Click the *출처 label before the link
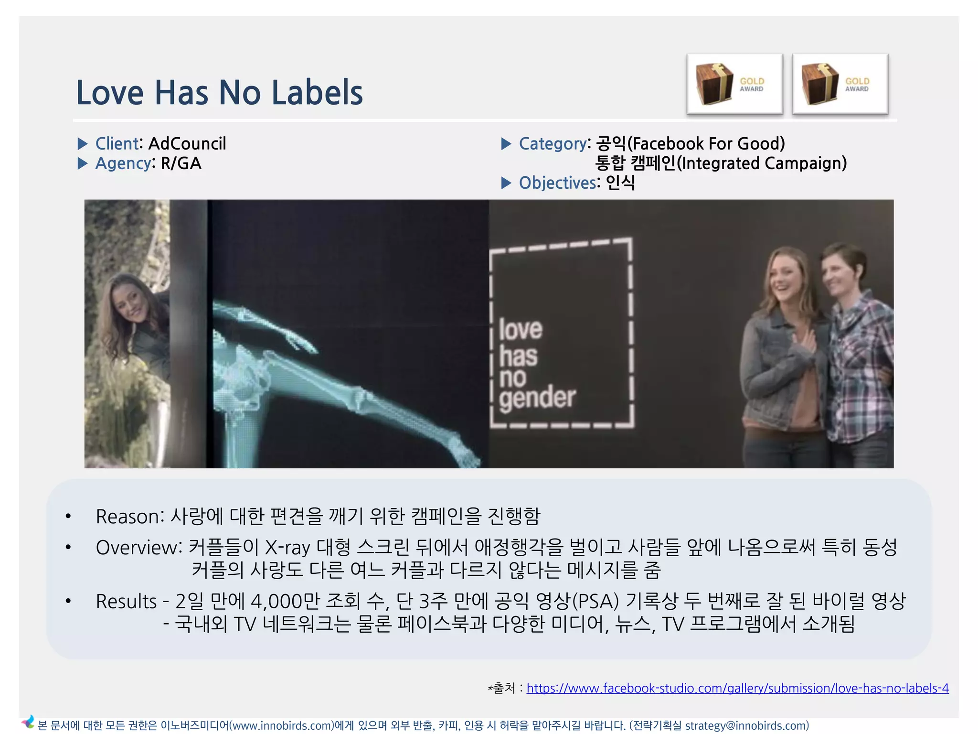Image resolution: width=978 pixels, height=734 pixels. coord(505,688)
